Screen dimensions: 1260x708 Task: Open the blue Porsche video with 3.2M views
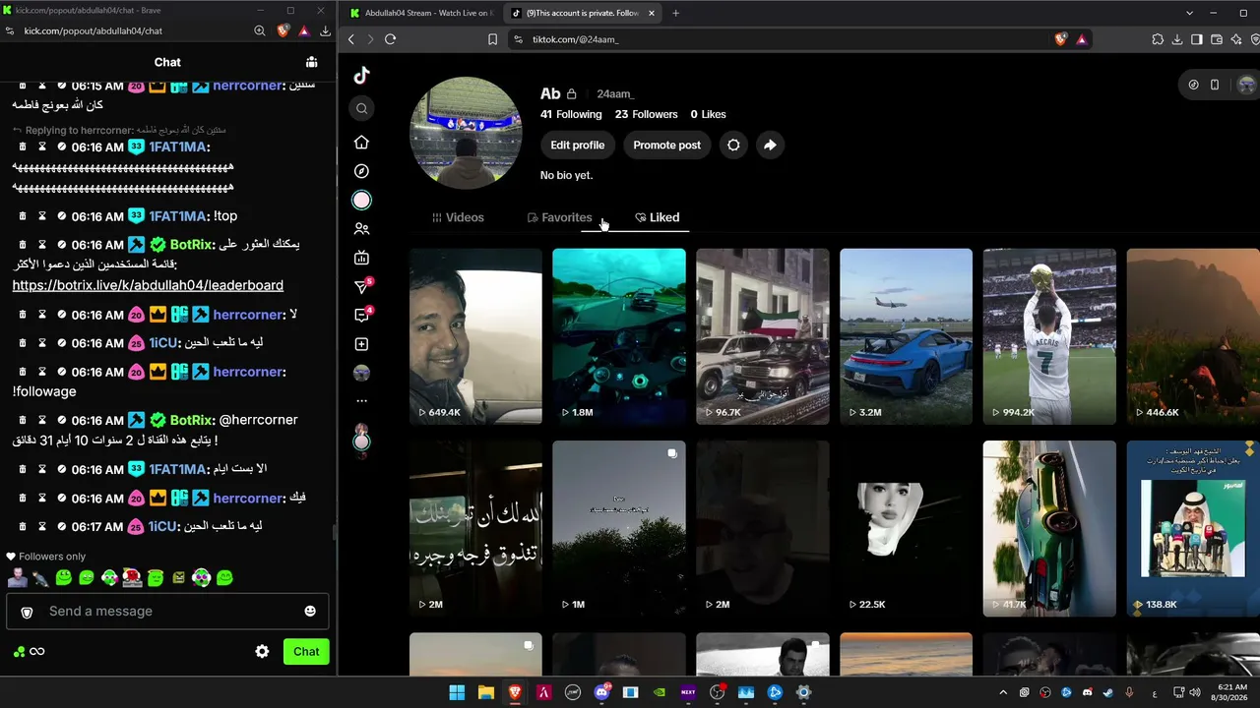coord(906,336)
